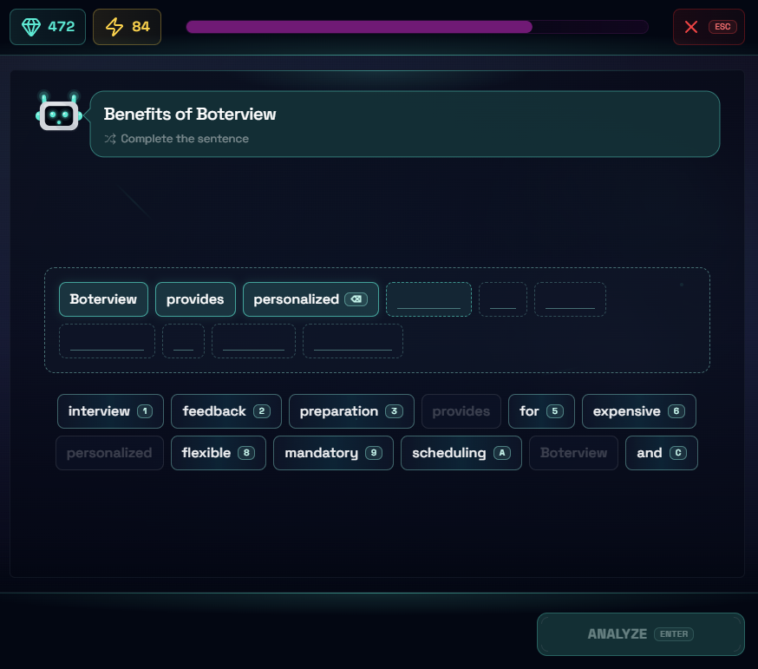This screenshot has height=669, width=758.
Task: Click the greyed-out Boterview word tile
Action: [x=574, y=453]
